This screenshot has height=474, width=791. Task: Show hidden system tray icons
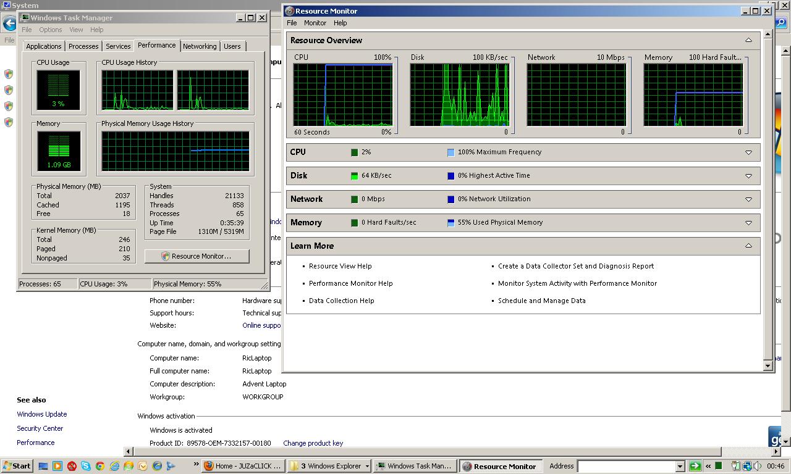coord(709,466)
